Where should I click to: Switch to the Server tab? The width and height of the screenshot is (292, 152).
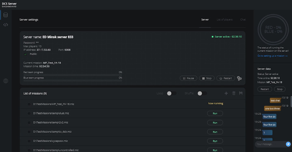[205, 20]
